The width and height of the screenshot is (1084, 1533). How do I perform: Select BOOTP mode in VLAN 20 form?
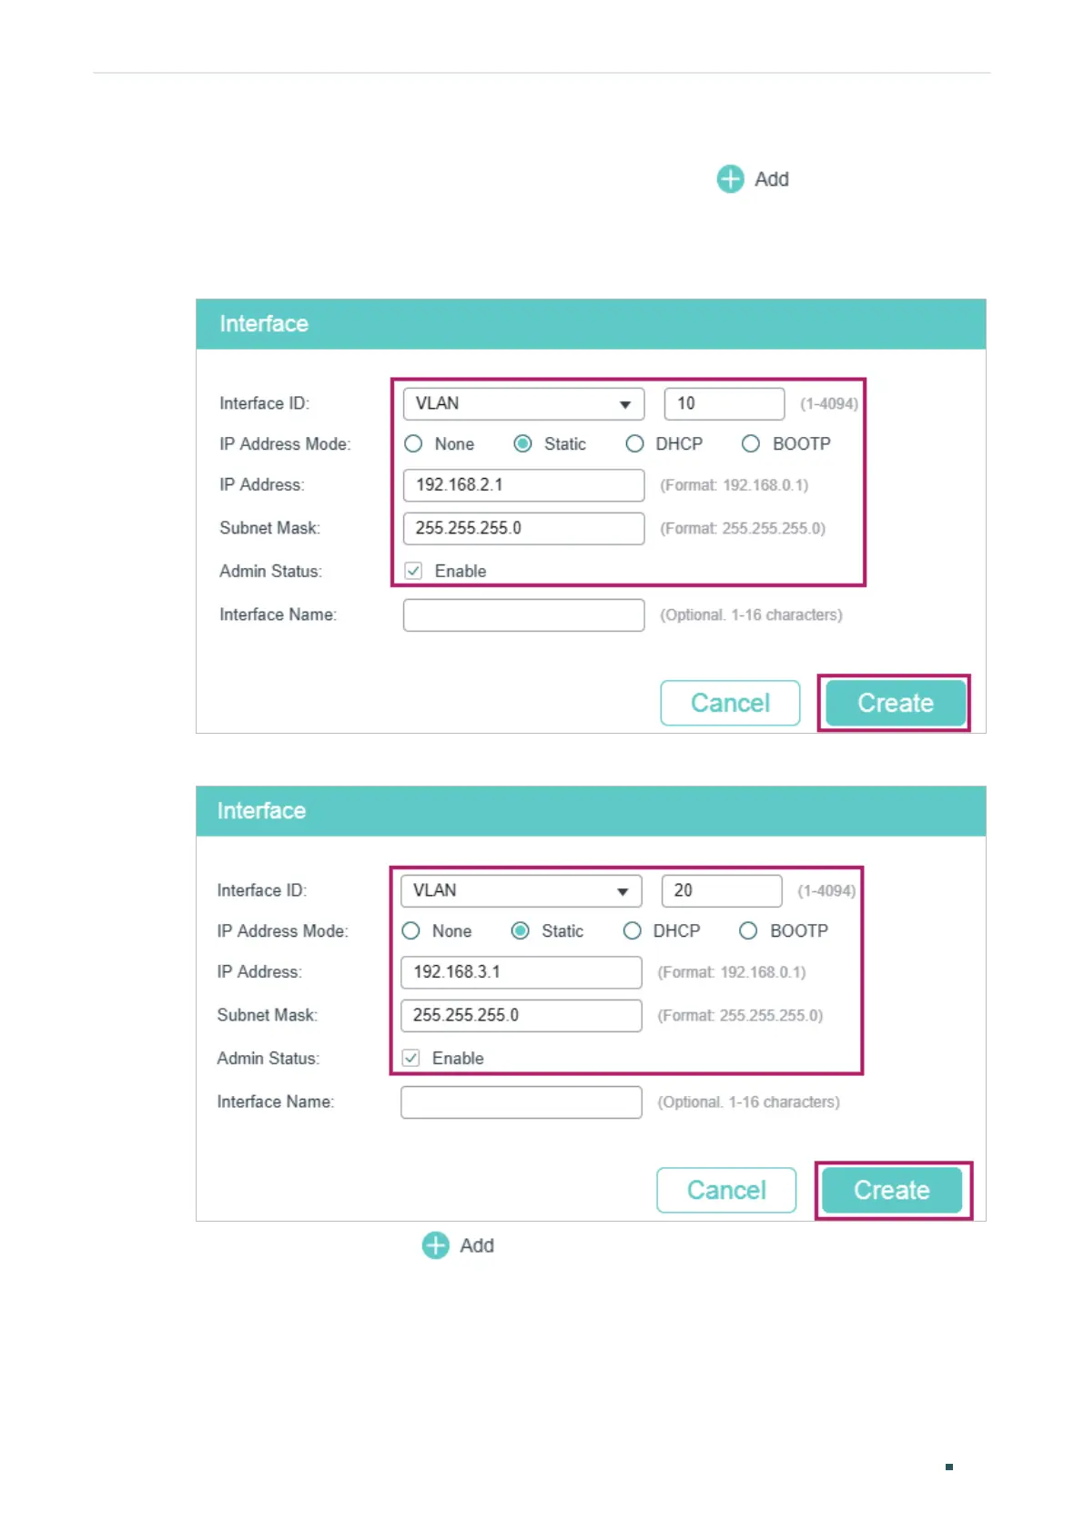[748, 931]
